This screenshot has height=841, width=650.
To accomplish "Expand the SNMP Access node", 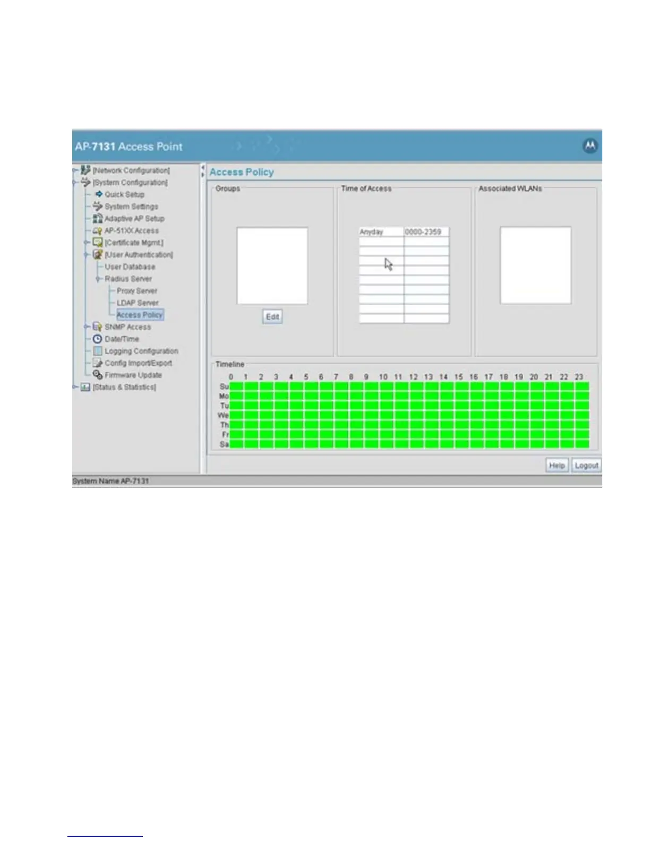I will [x=87, y=327].
